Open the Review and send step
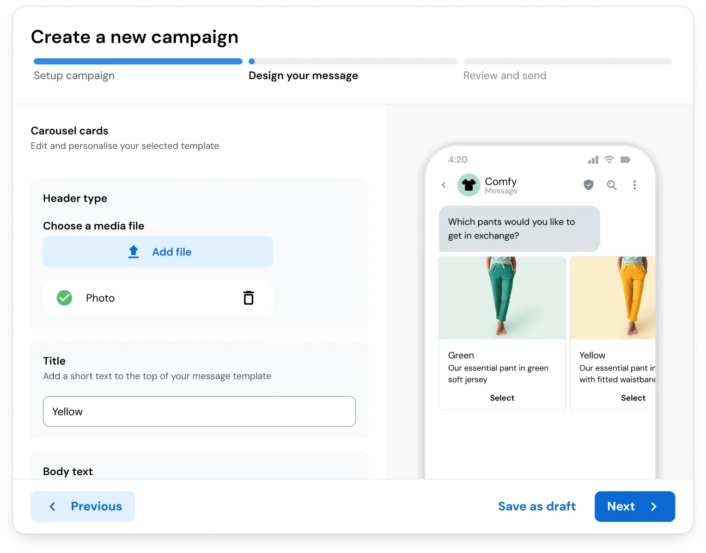This screenshot has width=706, height=553. coord(504,75)
